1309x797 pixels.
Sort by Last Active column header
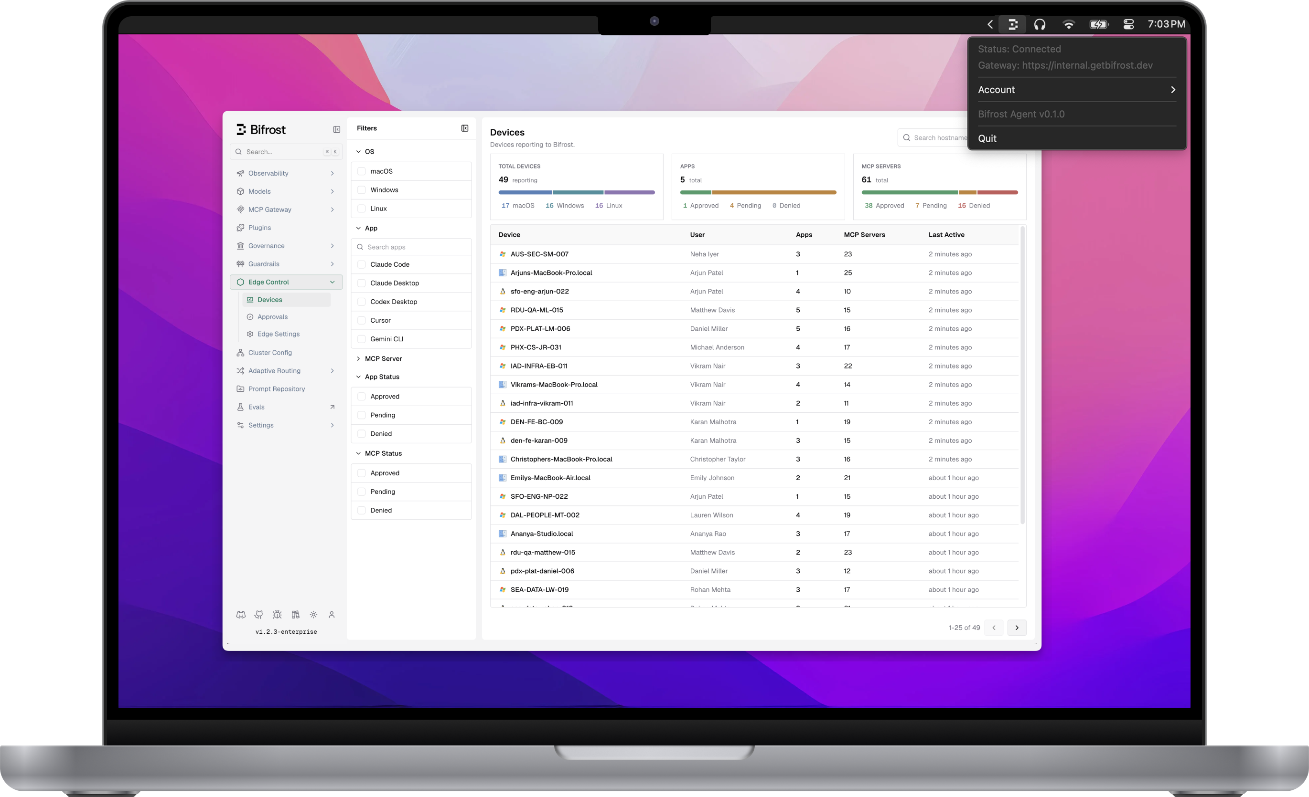pyautogui.click(x=946, y=234)
